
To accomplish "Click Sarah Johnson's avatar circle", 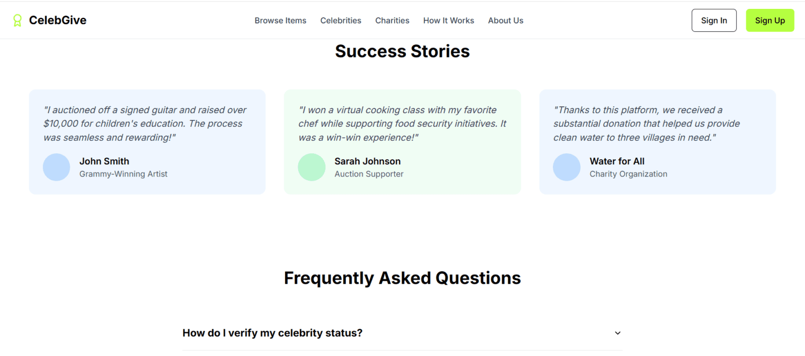I will (x=311, y=166).
